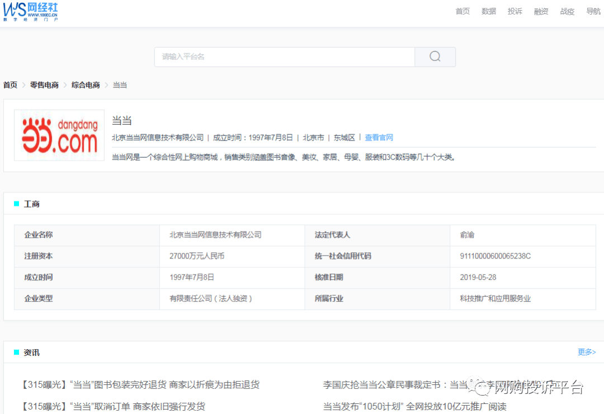Open the 数据 section from top navigation

coord(488,11)
